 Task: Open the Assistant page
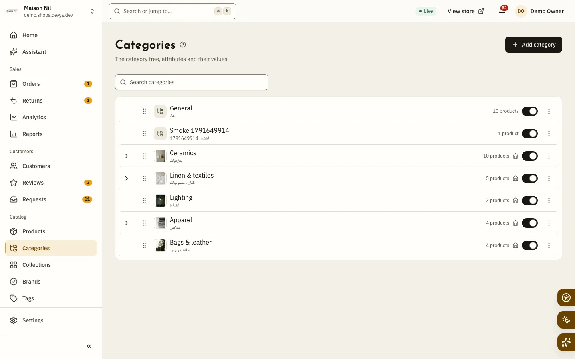pos(51,52)
